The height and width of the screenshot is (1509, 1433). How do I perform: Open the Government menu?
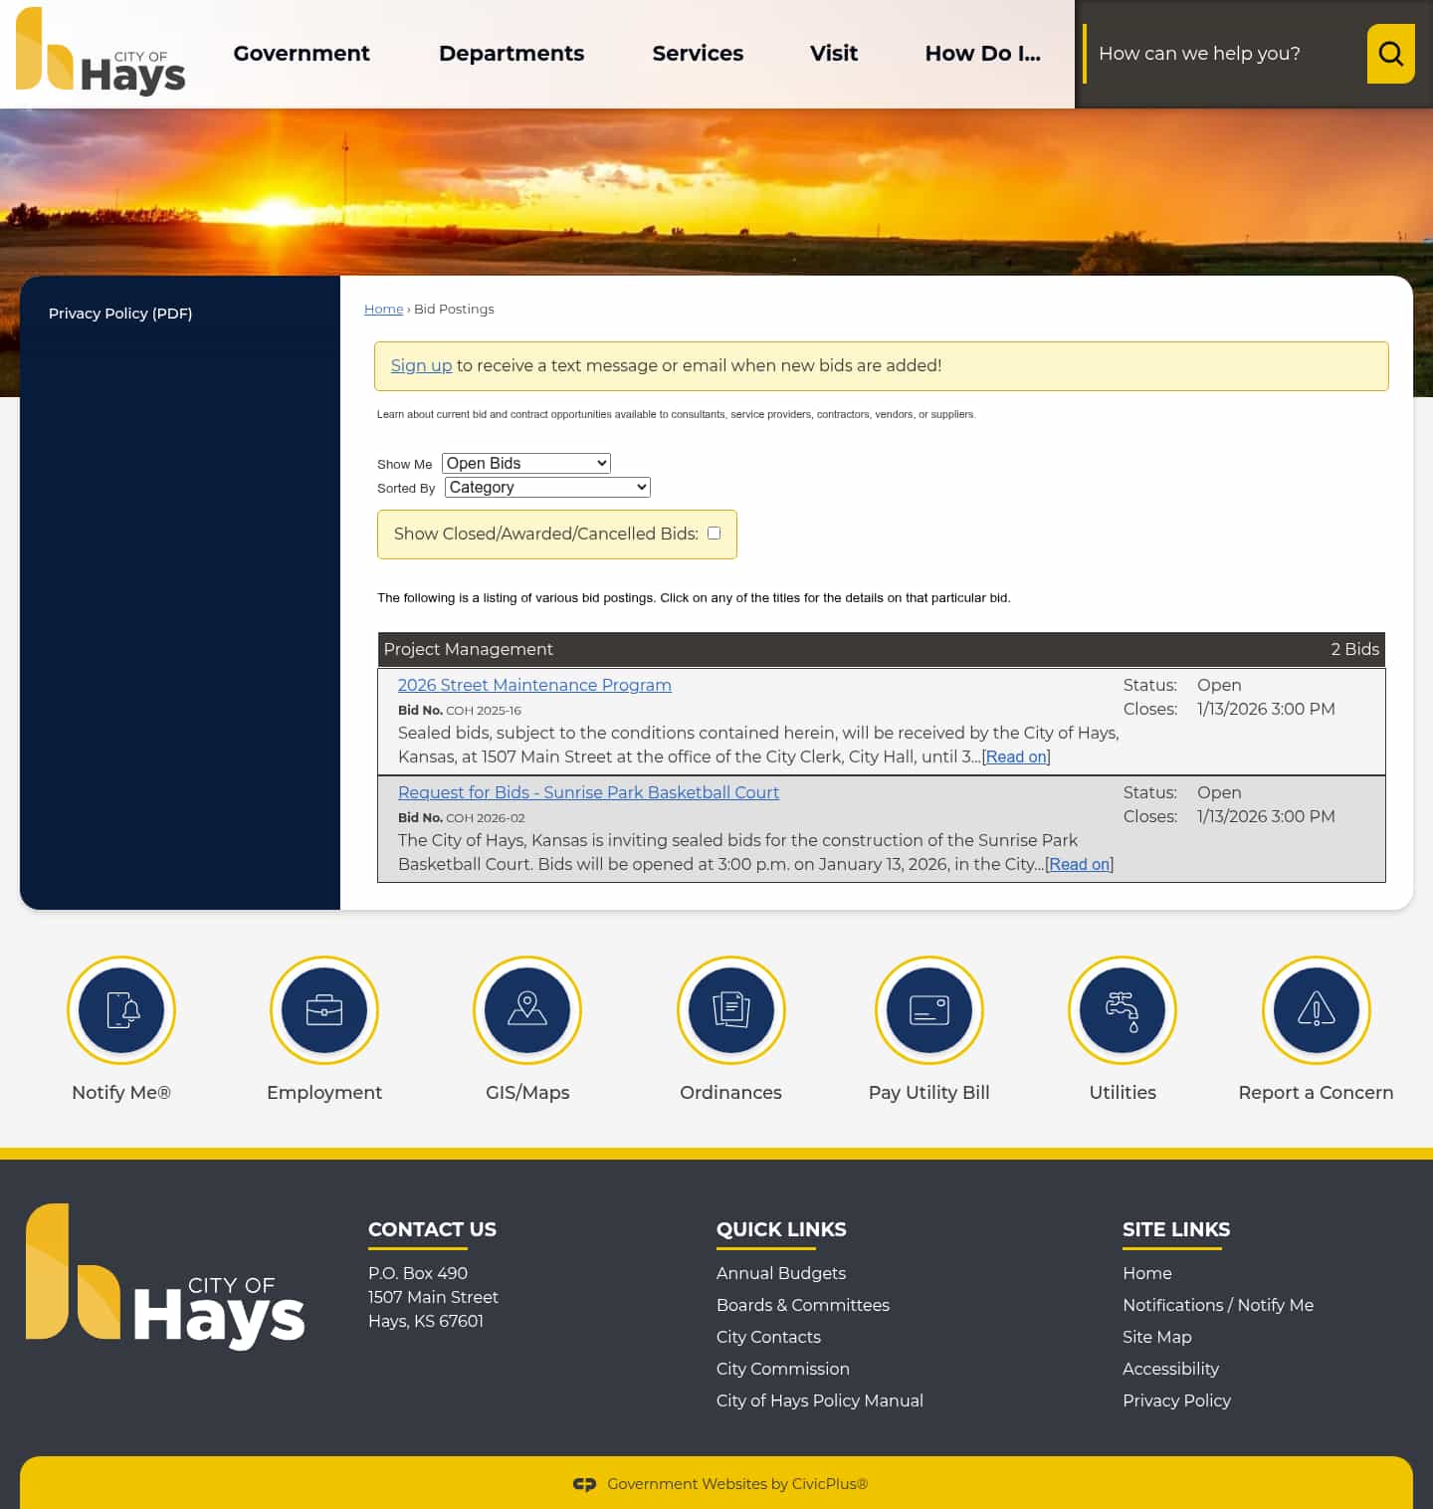pyautogui.click(x=302, y=54)
